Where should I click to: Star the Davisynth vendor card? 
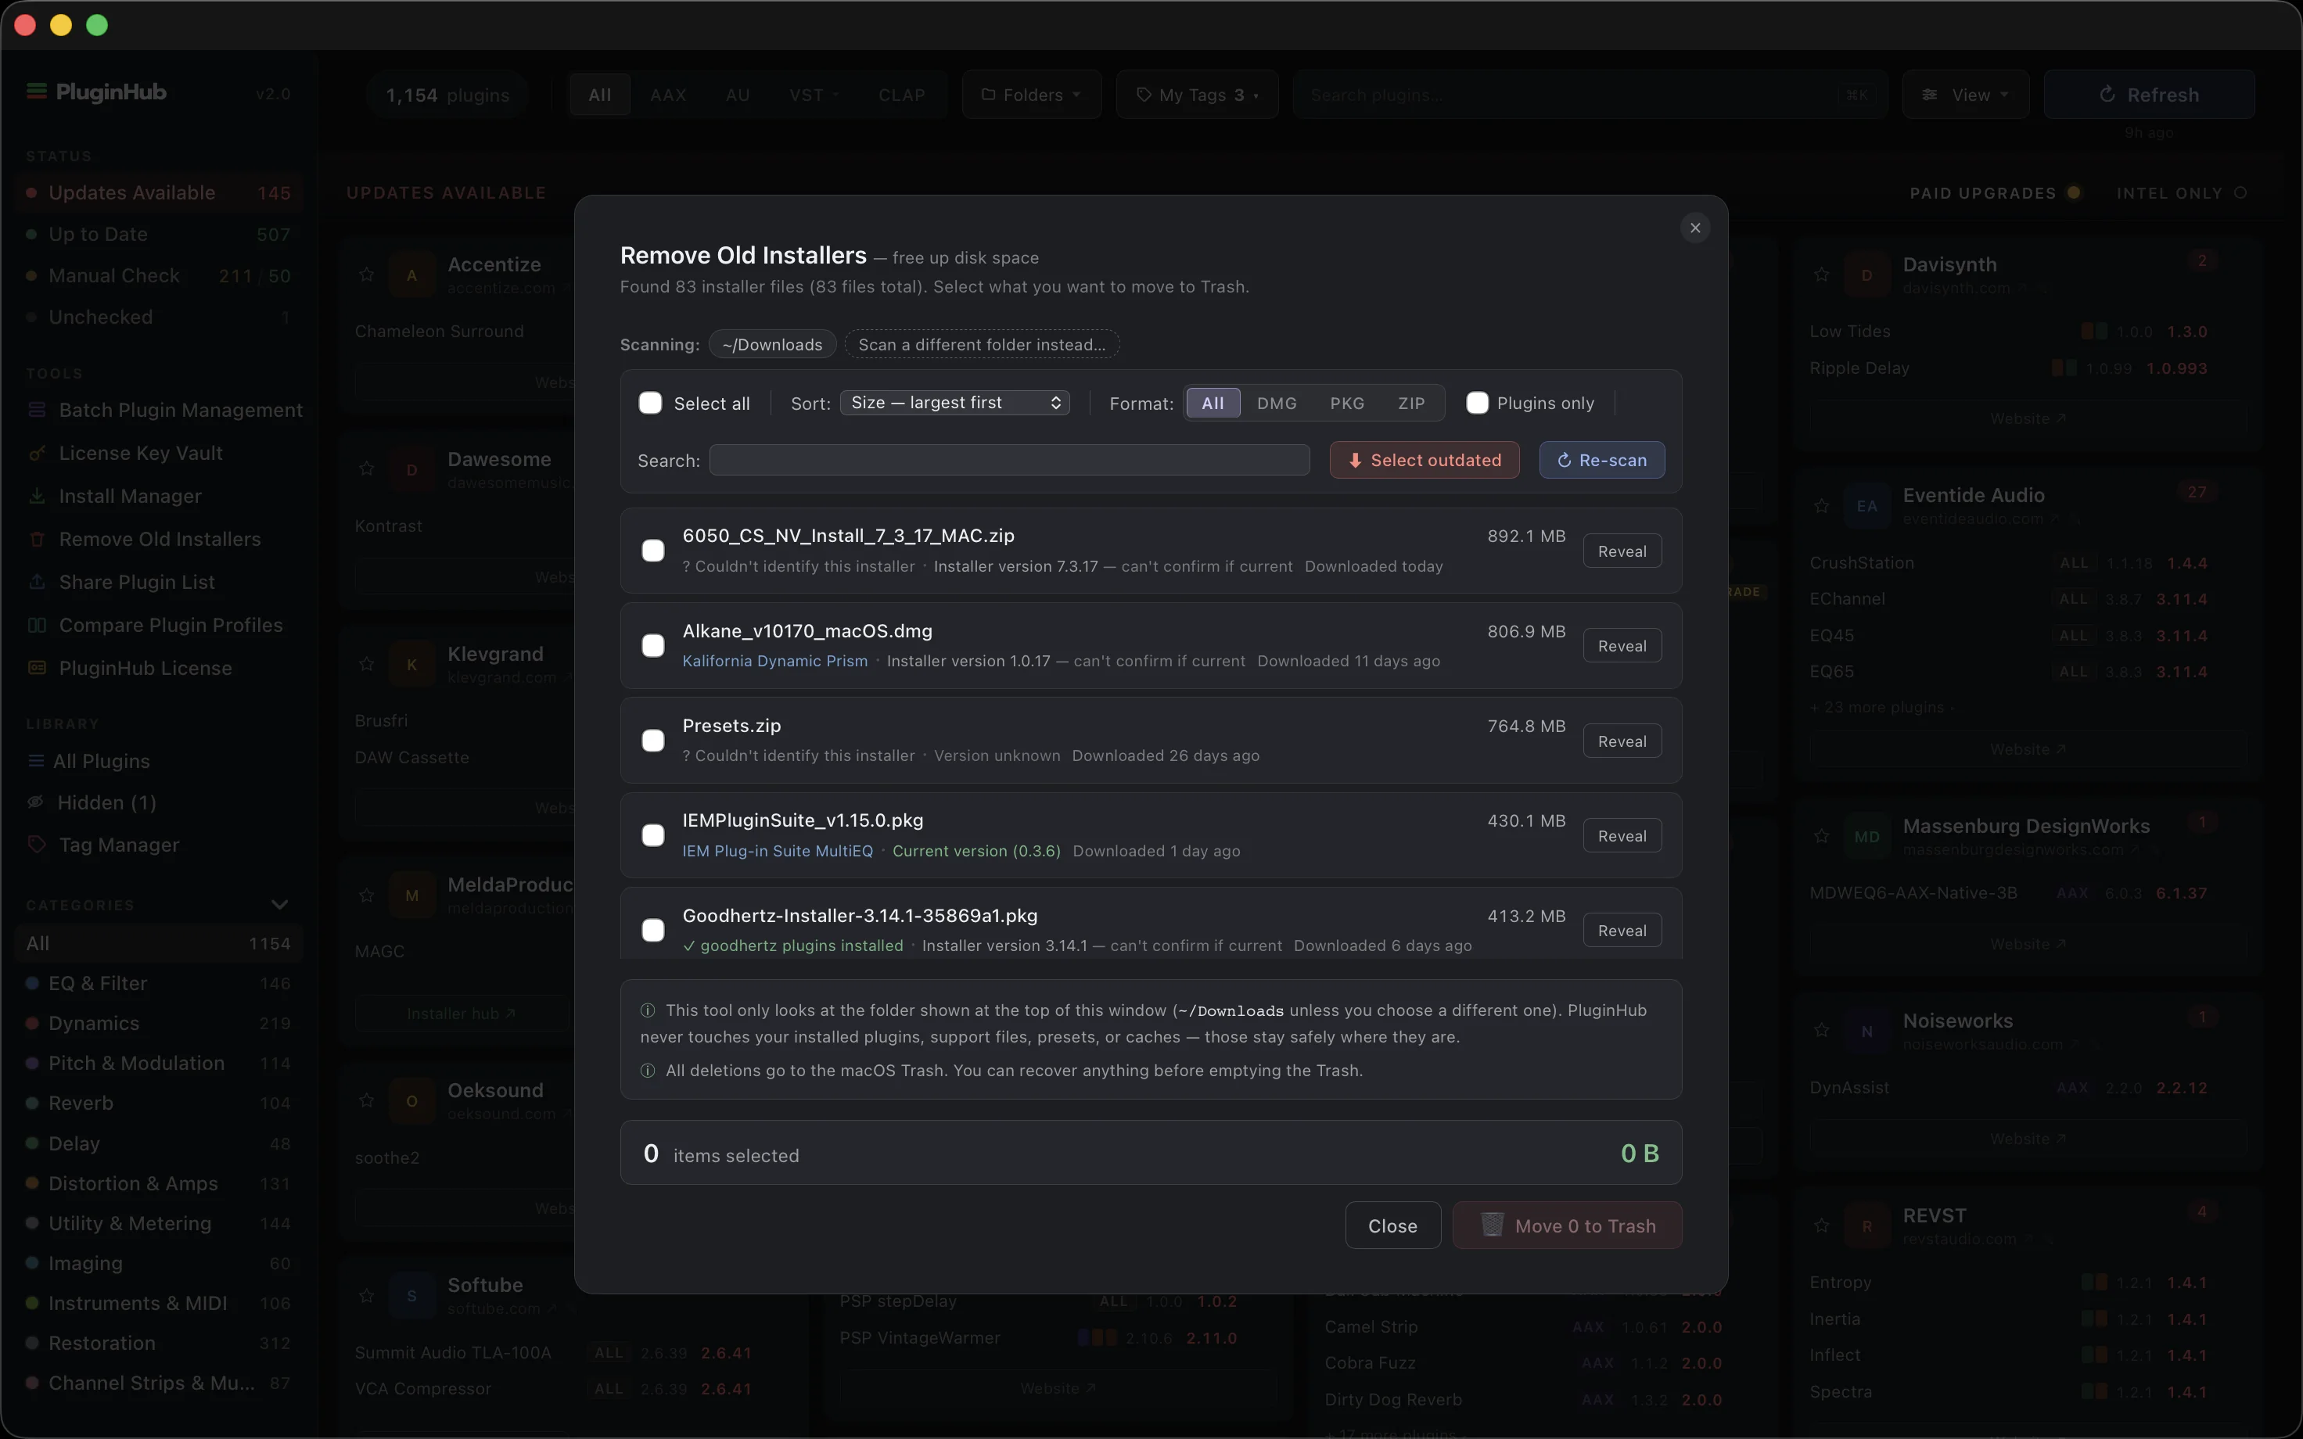coord(1821,274)
